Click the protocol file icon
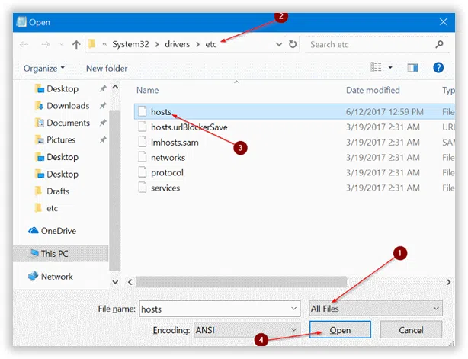The width and height of the screenshot is (468, 359). (143, 172)
